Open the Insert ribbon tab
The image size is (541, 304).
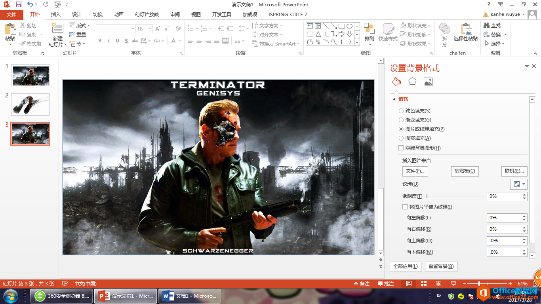tap(56, 15)
